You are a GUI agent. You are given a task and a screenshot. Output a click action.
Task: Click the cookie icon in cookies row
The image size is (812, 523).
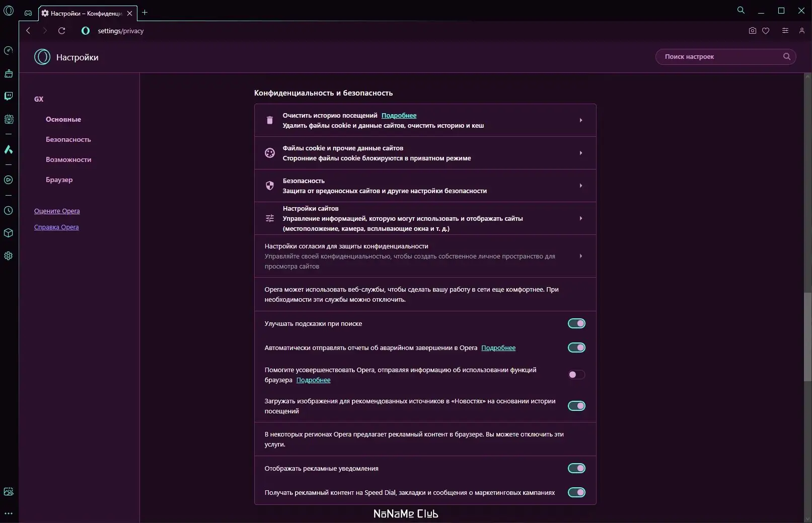click(270, 153)
